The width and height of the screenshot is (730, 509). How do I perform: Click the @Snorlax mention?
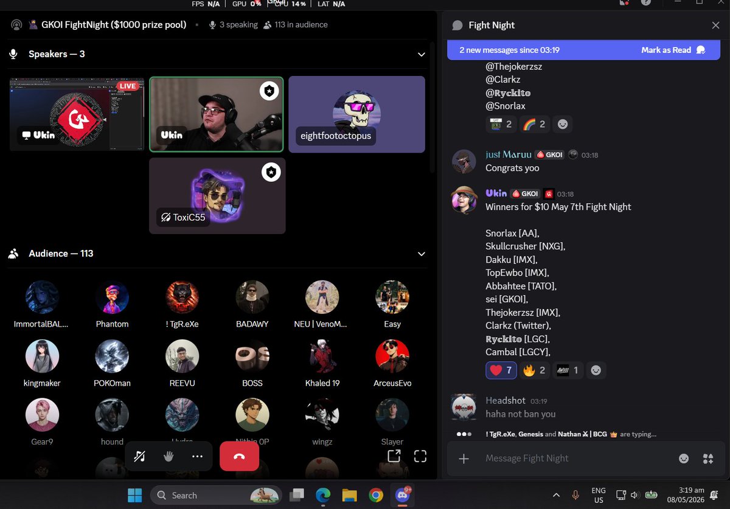click(505, 106)
